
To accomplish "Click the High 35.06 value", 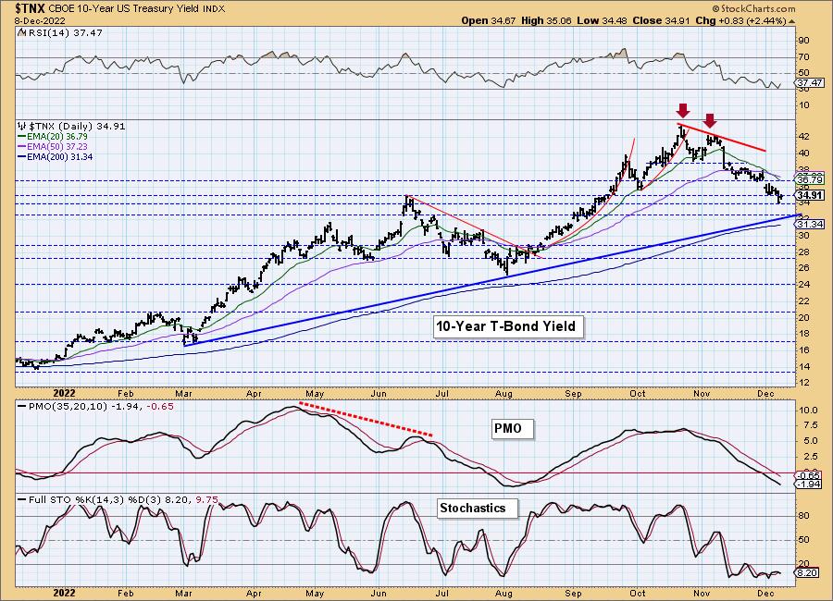I will pyautogui.click(x=547, y=20).
